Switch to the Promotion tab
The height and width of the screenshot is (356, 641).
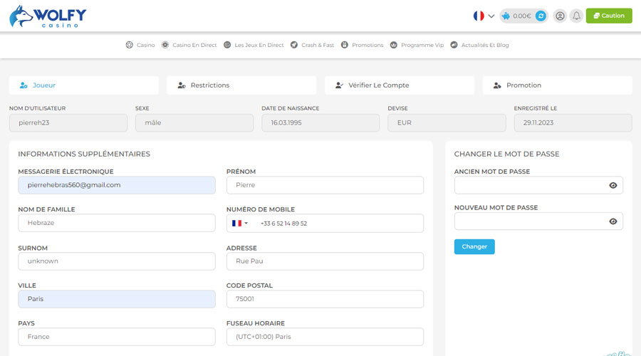click(557, 85)
